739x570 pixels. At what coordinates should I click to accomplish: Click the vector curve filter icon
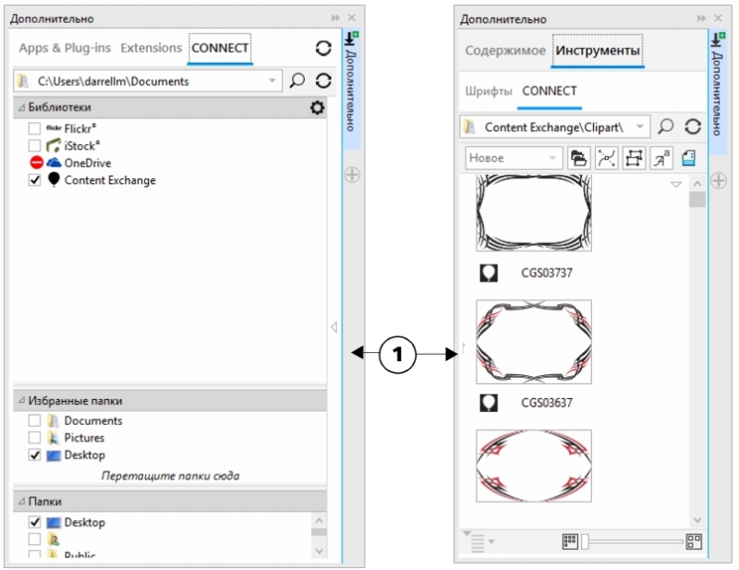point(606,158)
